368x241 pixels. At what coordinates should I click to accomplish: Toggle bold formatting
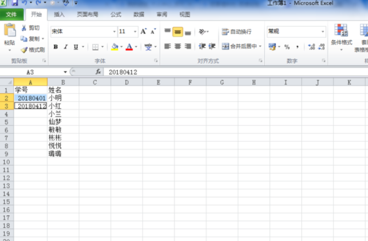pos(55,47)
